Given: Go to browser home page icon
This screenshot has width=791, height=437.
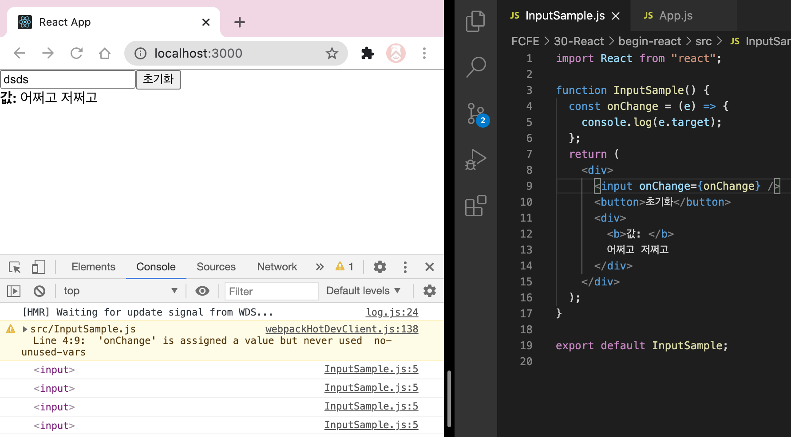Looking at the screenshot, I should click(x=105, y=53).
